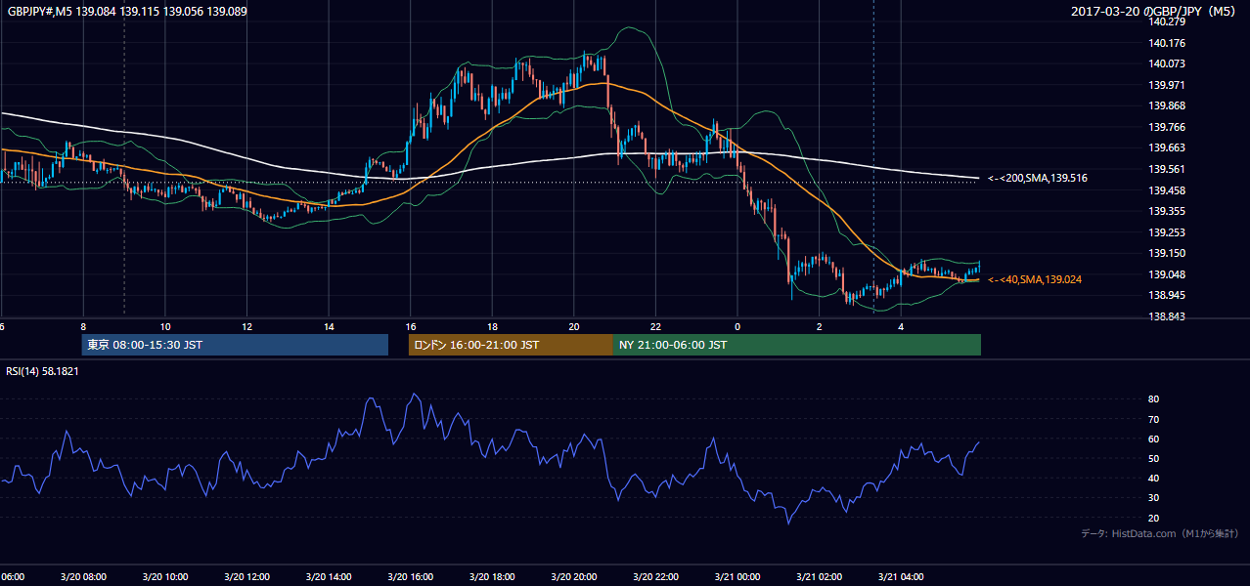Click hour tick 14 under the price chart
The height and width of the screenshot is (586, 1250).
(x=329, y=326)
